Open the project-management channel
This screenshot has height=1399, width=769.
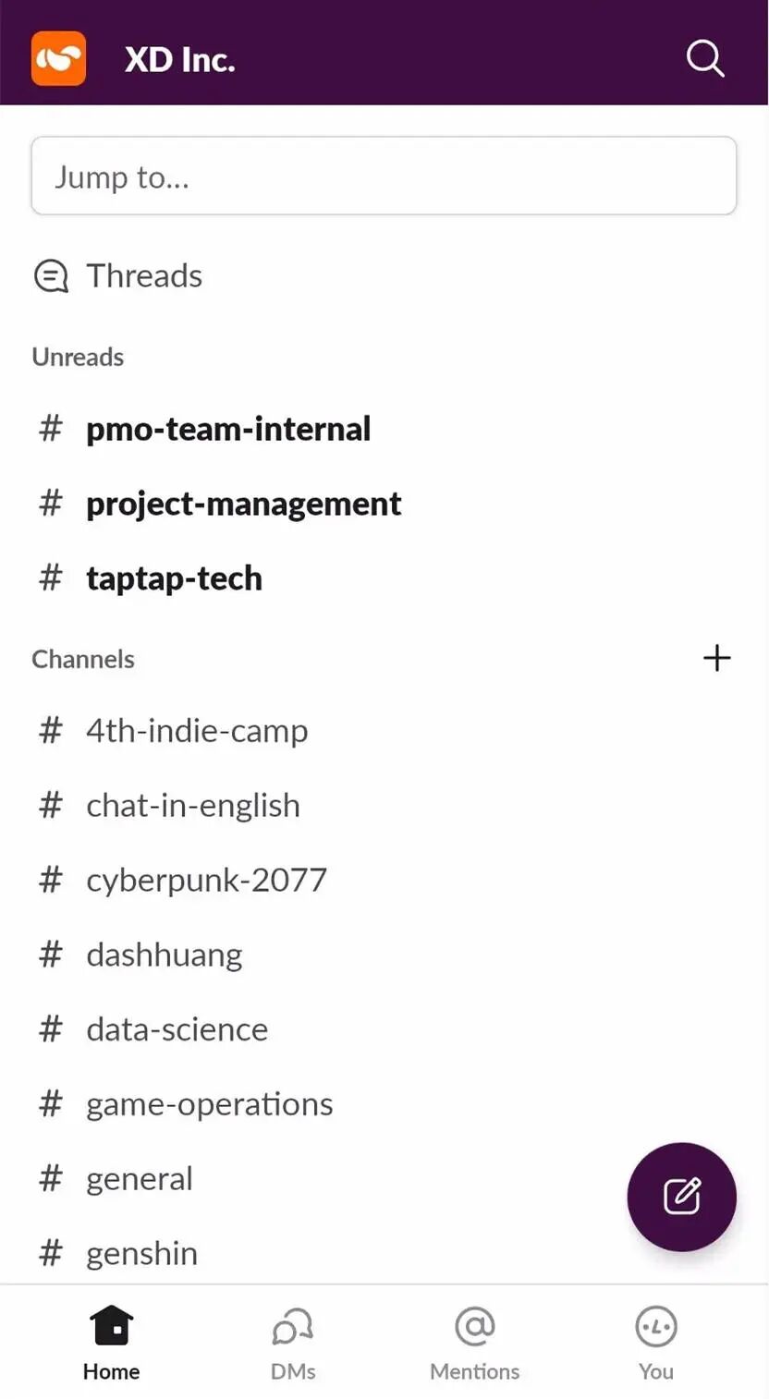pyautogui.click(x=243, y=504)
